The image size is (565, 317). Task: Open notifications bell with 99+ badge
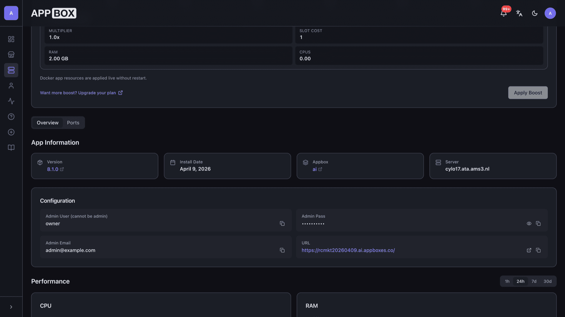(x=504, y=13)
